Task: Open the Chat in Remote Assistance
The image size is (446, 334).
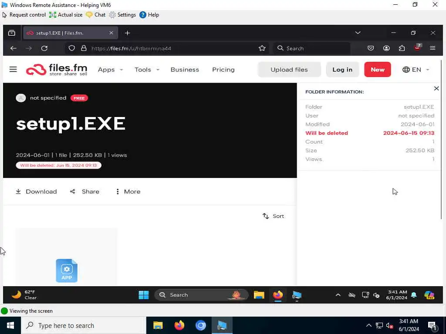Action: pyautogui.click(x=95, y=15)
